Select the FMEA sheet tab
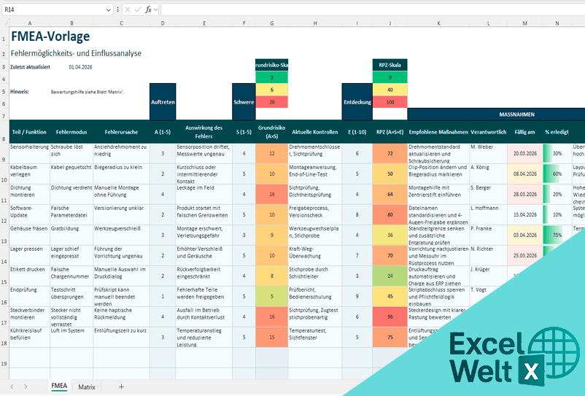 click(59, 386)
